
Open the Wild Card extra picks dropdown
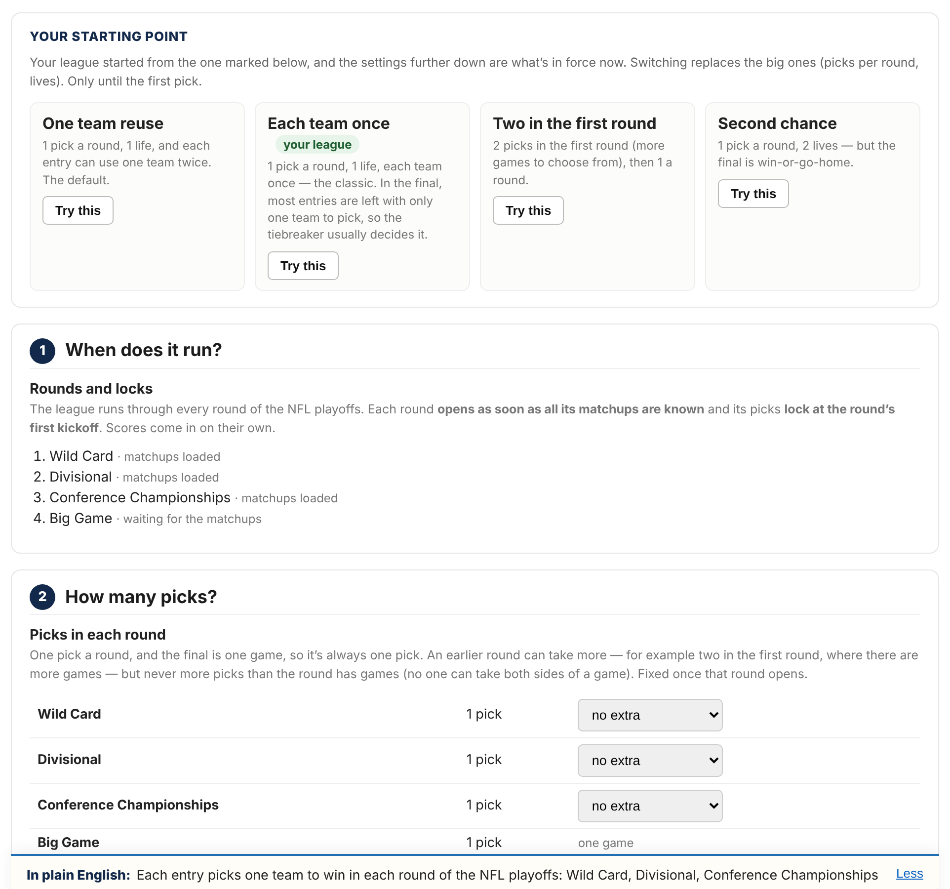(650, 715)
